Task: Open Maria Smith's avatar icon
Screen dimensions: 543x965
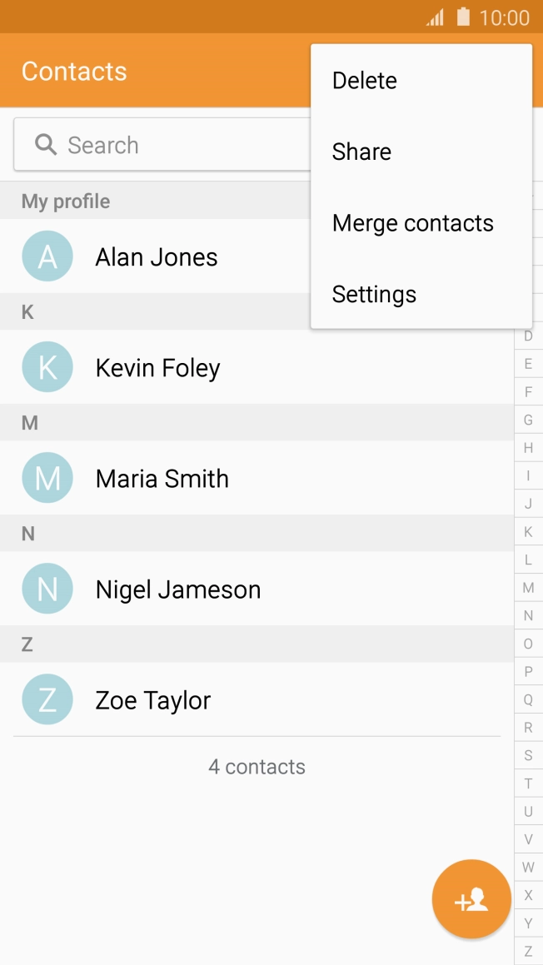Action: [47, 478]
